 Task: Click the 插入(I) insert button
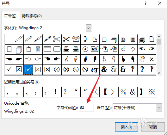click(x=127, y=127)
